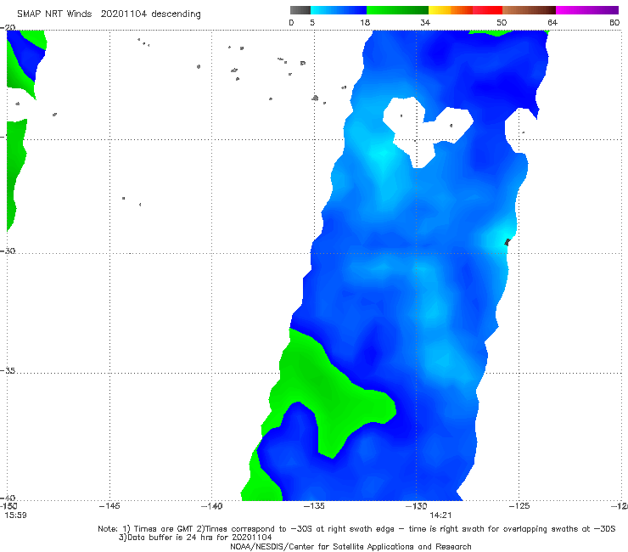The width and height of the screenshot is (628, 552).
Task: Click the '-135' longitude axis label
Action: click(x=314, y=506)
